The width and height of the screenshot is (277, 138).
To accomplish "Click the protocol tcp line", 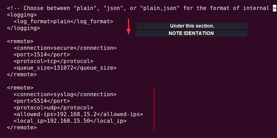I will coord(53,61).
